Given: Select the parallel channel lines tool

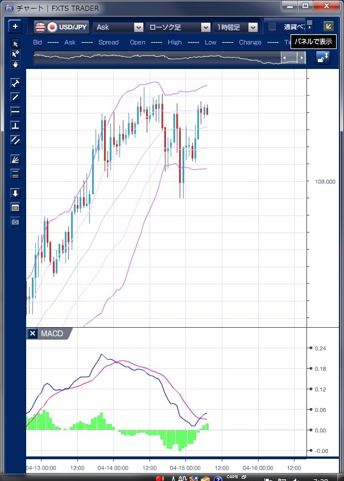Looking at the screenshot, I should (15, 140).
